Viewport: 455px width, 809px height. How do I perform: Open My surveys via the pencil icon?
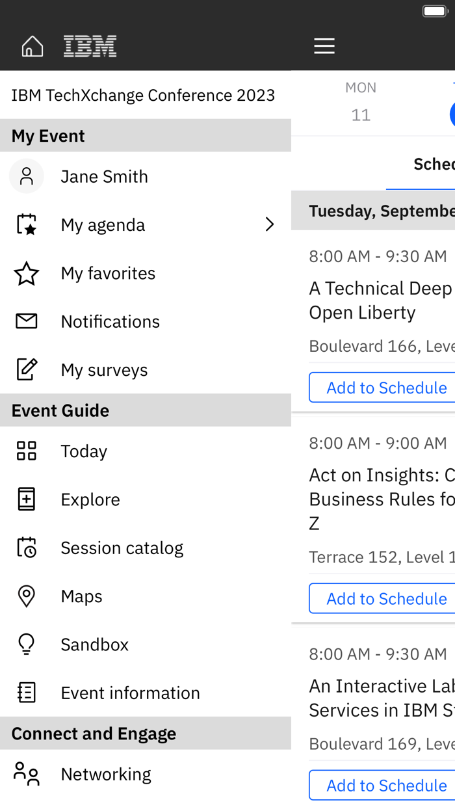26,369
